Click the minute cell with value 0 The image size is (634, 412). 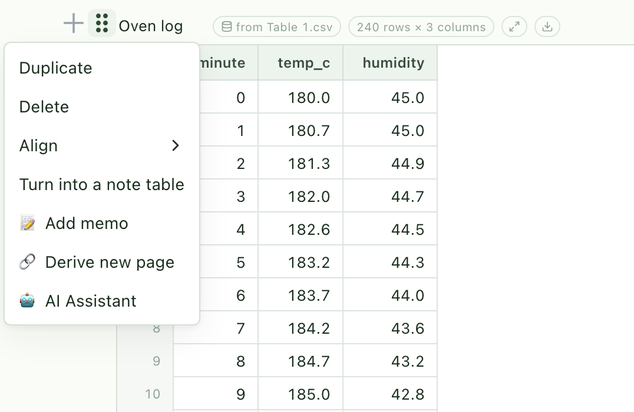pyautogui.click(x=229, y=97)
